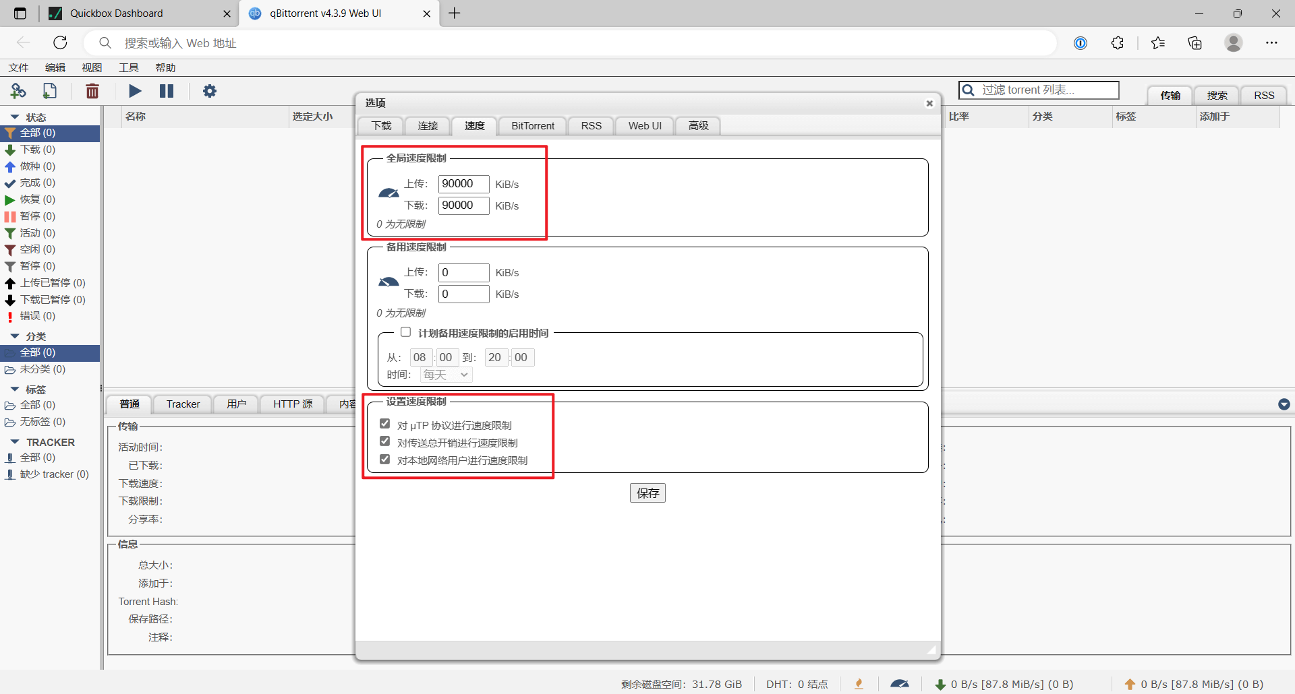Click the download speed status arrow icon
1295x694 pixels.
[940, 685]
